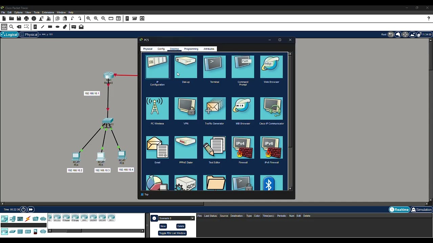Launch the Terminal app
Viewport: 433px width, 243px height.
tap(214, 67)
